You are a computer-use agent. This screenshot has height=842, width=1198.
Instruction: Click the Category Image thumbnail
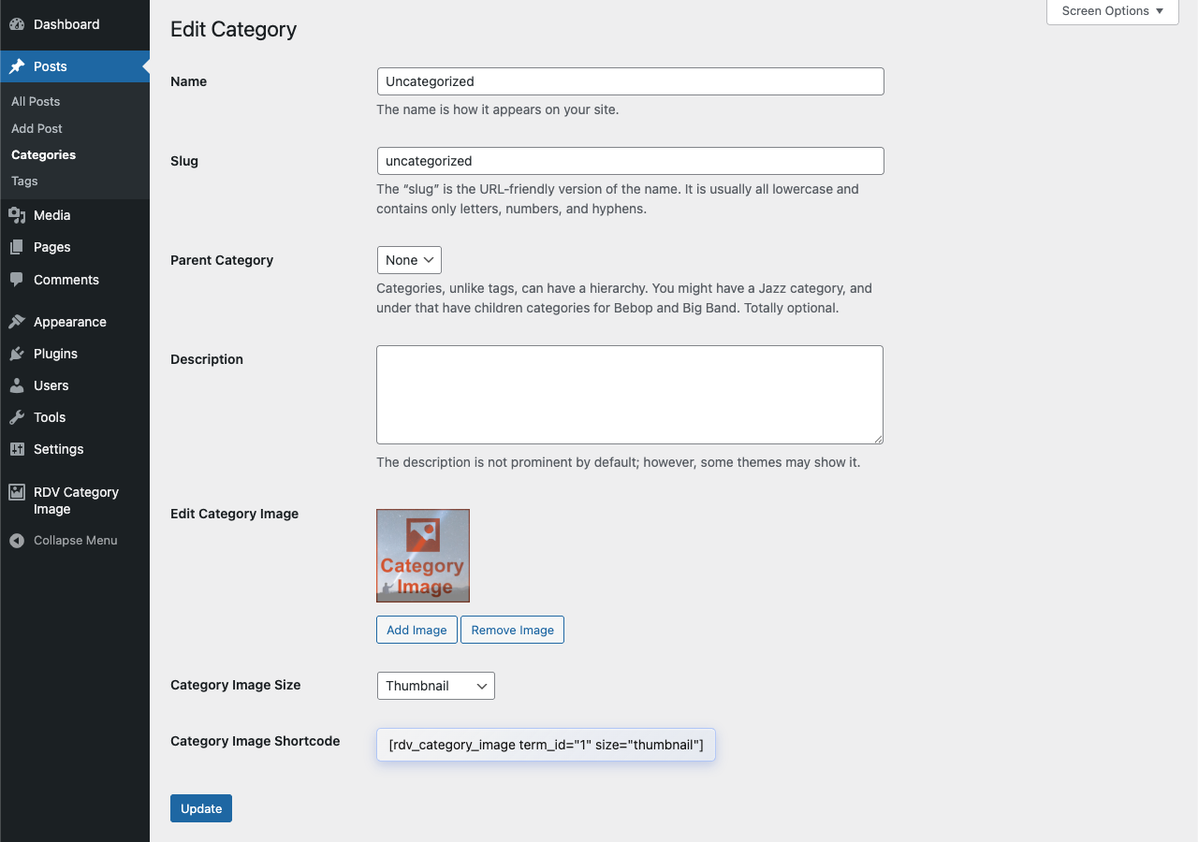coord(422,555)
